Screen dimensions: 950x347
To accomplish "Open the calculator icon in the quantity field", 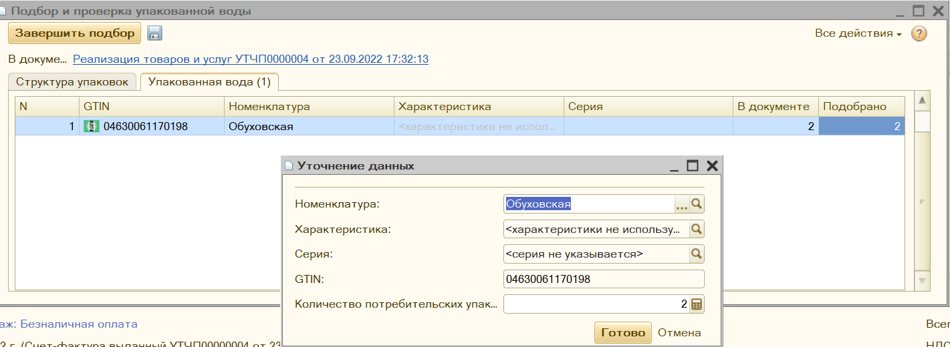I will click(697, 304).
